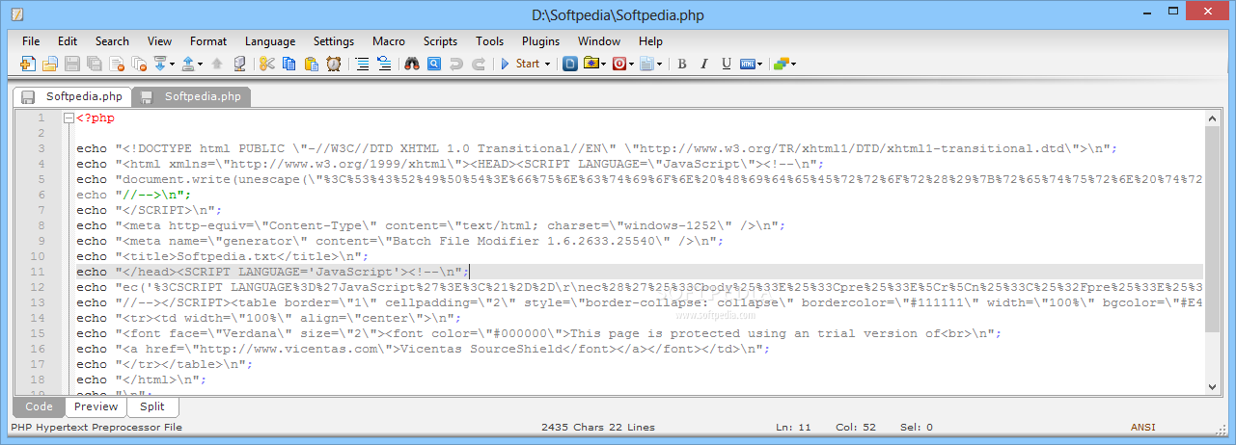Open window layout dropdown arrow
The image size is (1236, 445).
click(x=794, y=65)
